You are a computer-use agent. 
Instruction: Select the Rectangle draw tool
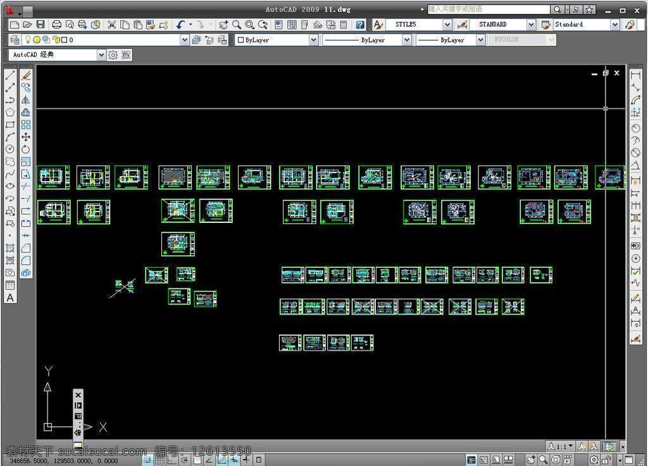(10, 125)
